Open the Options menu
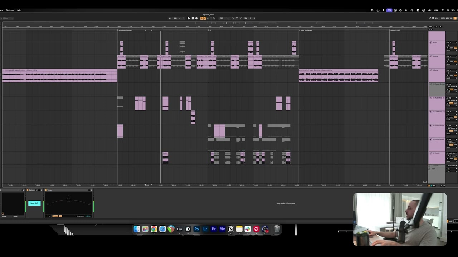This screenshot has height=257, width=458. pyautogui.click(x=10, y=10)
